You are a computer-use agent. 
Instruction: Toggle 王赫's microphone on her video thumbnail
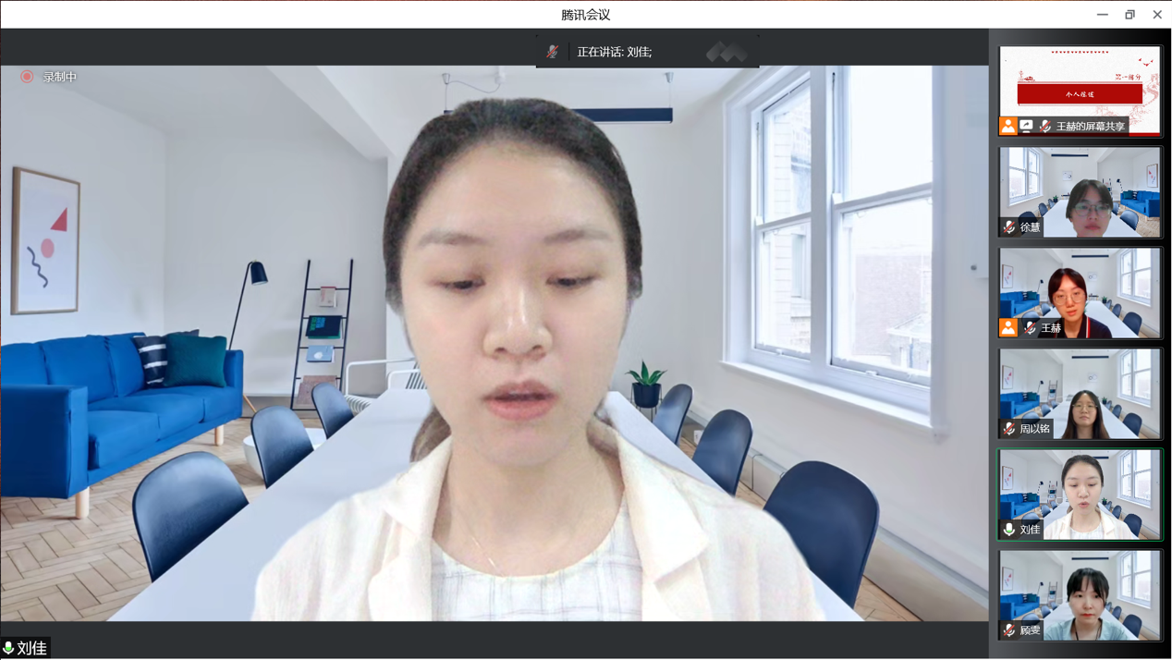(x=1030, y=327)
